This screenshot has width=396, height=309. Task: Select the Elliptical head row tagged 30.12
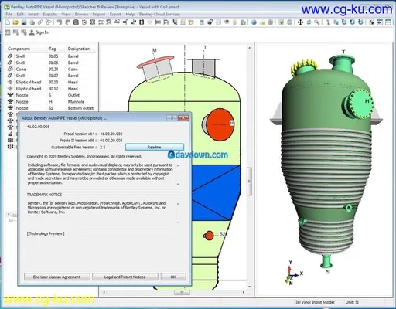pos(52,89)
